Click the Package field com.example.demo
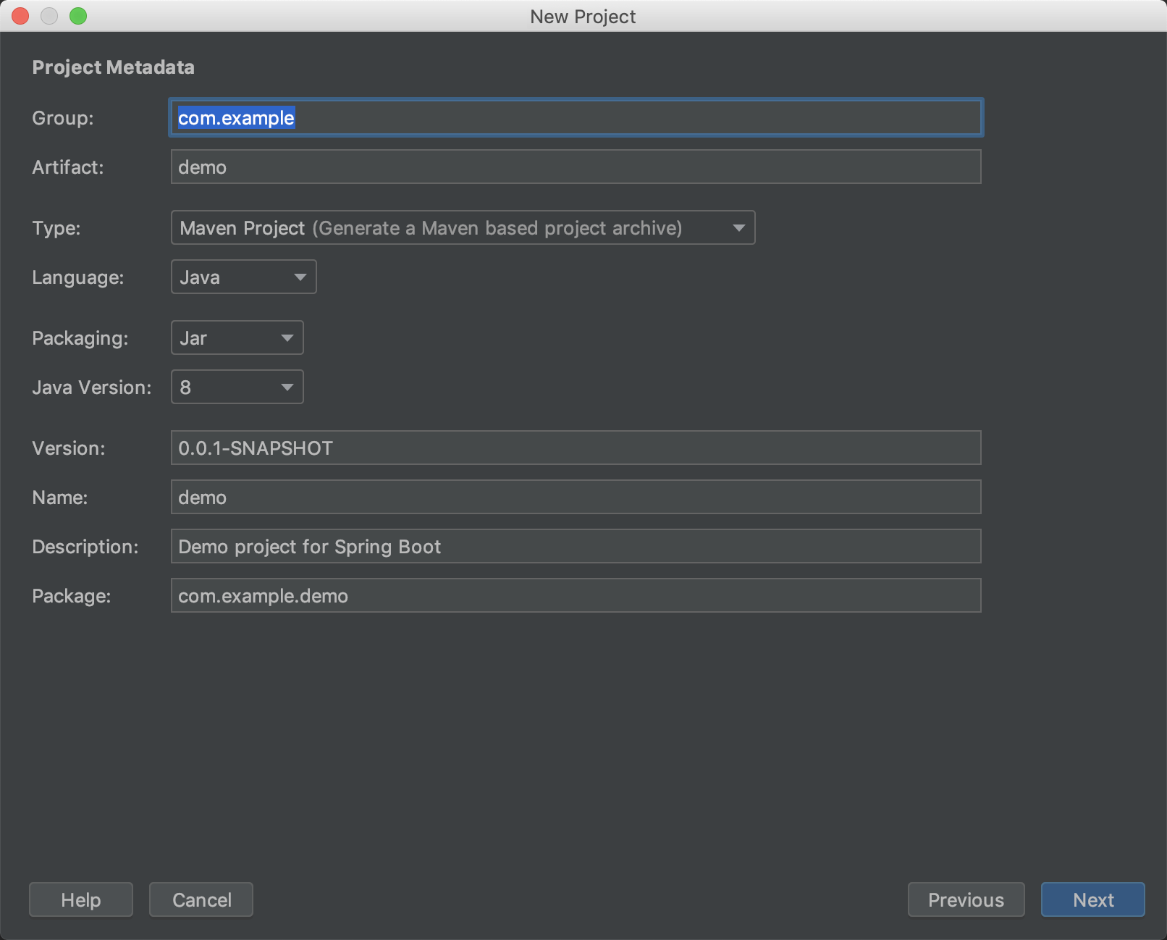The image size is (1167, 940). tap(576, 595)
